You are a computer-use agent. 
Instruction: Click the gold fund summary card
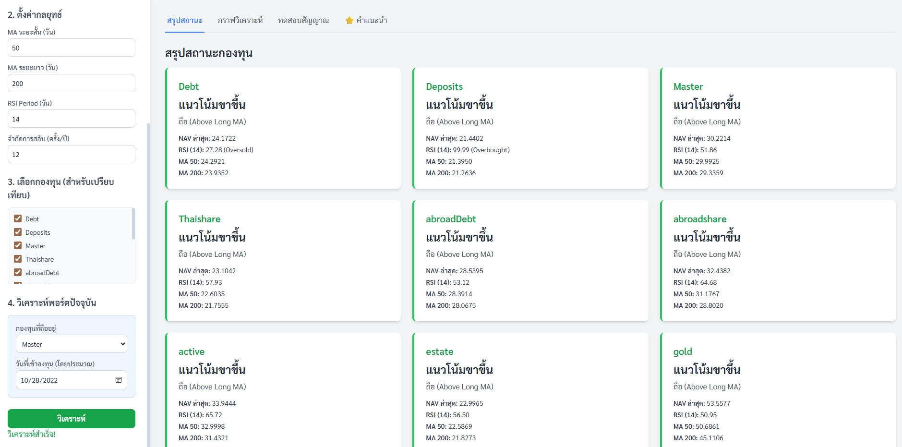778,389
